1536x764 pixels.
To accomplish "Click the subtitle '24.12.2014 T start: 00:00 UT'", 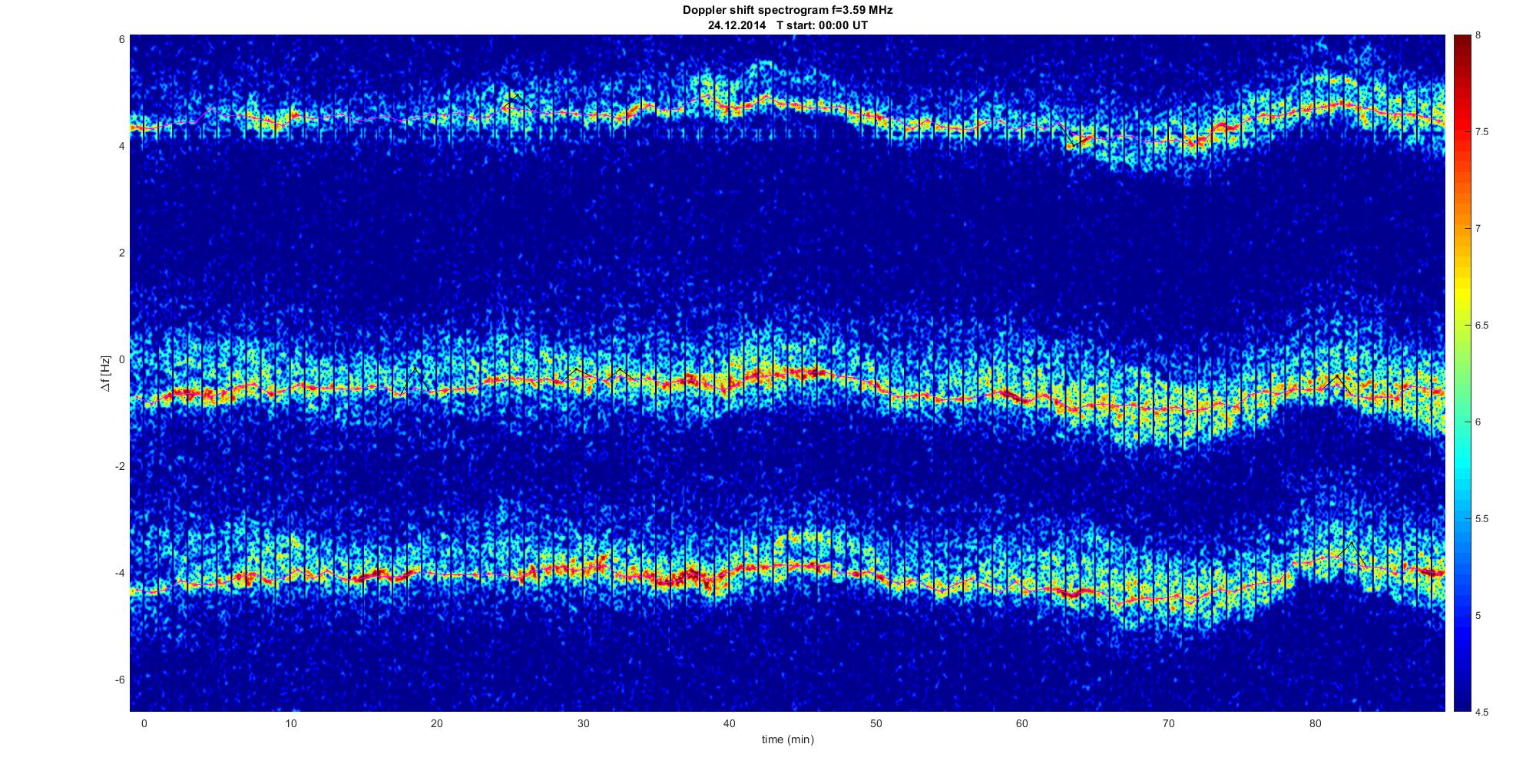I will pos(787,25).
